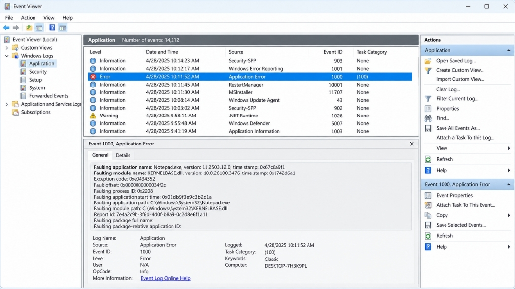515x289 pixels.
Task: Toggle the Show/Hide Action Pane toolbar icon
Action: 62,28
